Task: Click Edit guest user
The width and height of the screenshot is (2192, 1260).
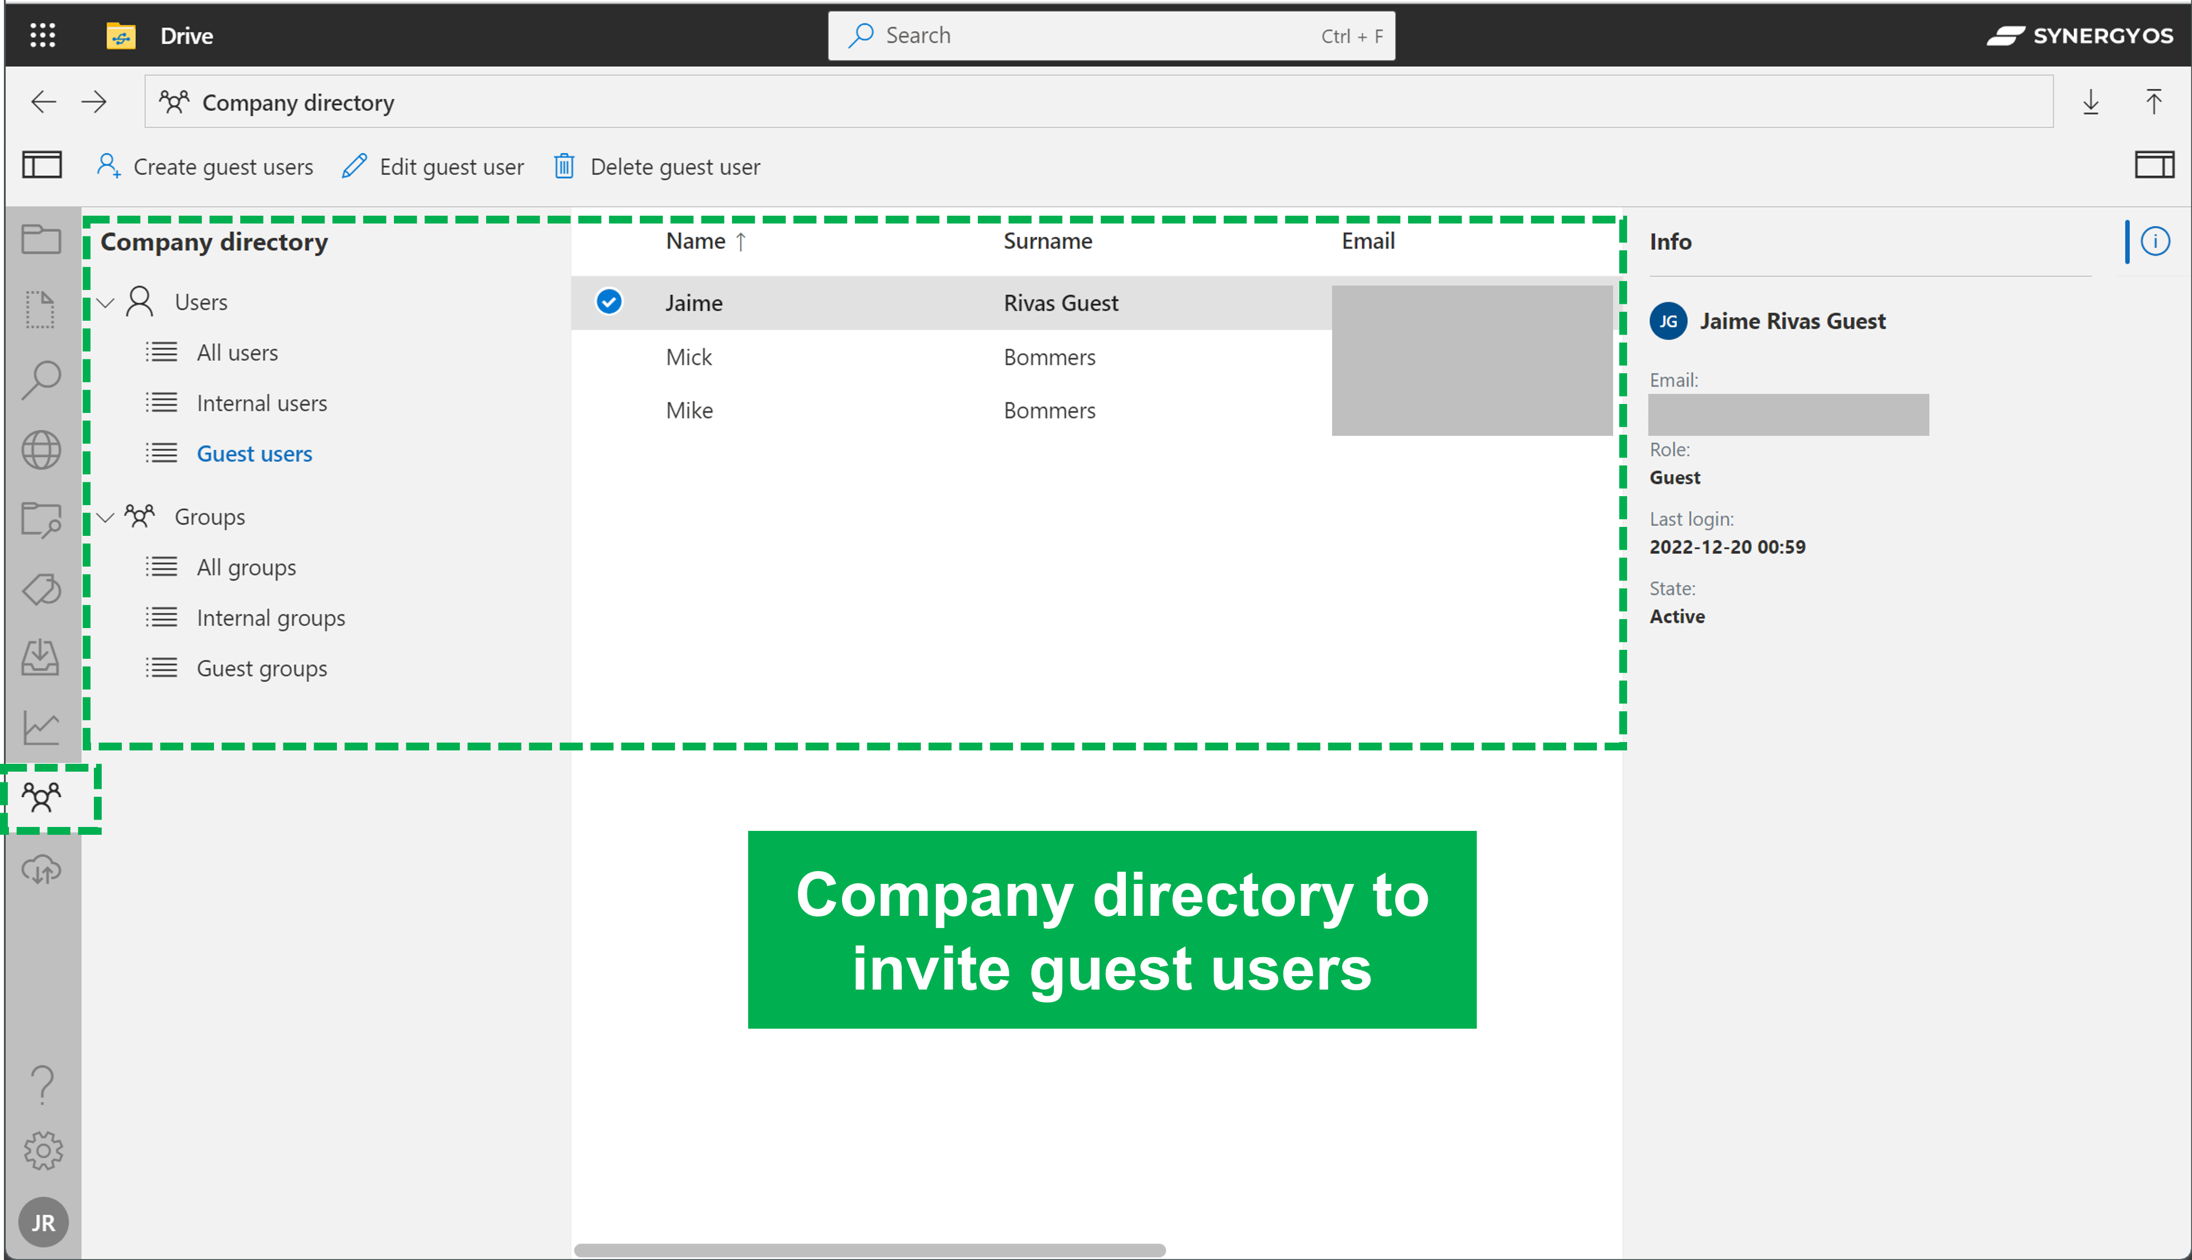Action: 432,166
